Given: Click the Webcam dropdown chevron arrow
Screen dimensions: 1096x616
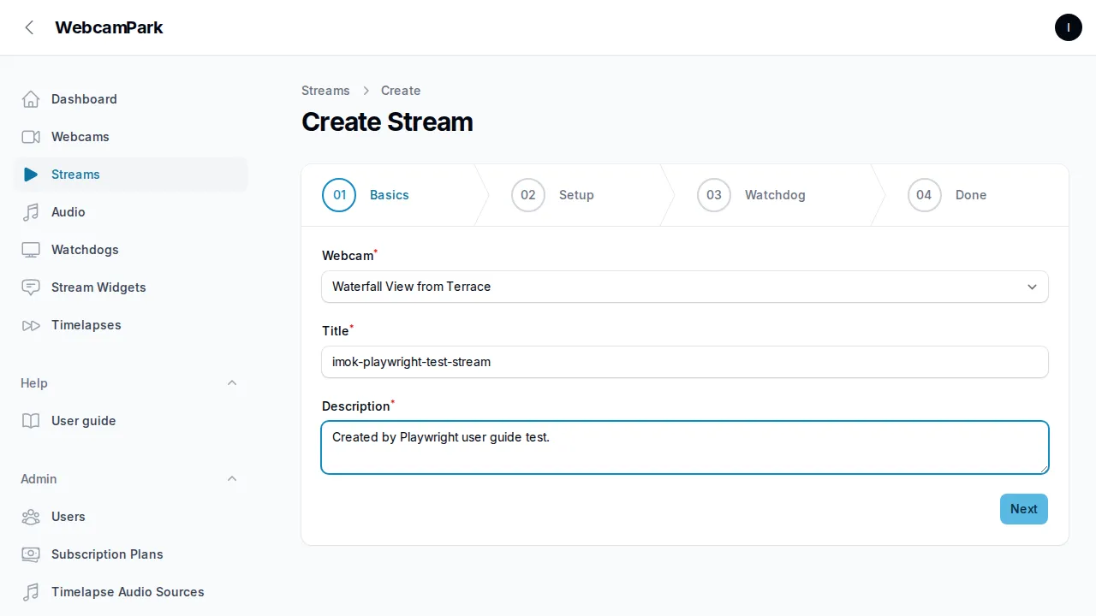Looking at the screenshot, I should (x=1032, y=287).
